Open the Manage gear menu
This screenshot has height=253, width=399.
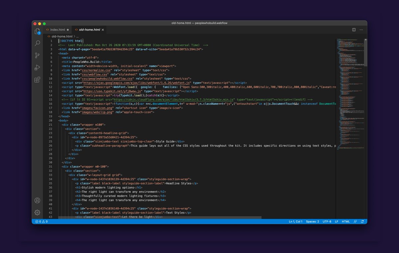tap(37, 212)
